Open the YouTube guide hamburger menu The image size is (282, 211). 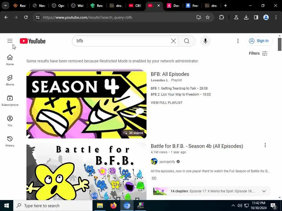tap(10, 41)
